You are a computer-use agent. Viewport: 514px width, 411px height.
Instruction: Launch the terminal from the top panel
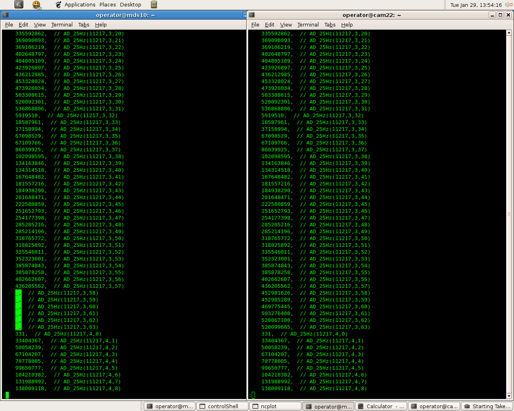(x=18, y=4)
